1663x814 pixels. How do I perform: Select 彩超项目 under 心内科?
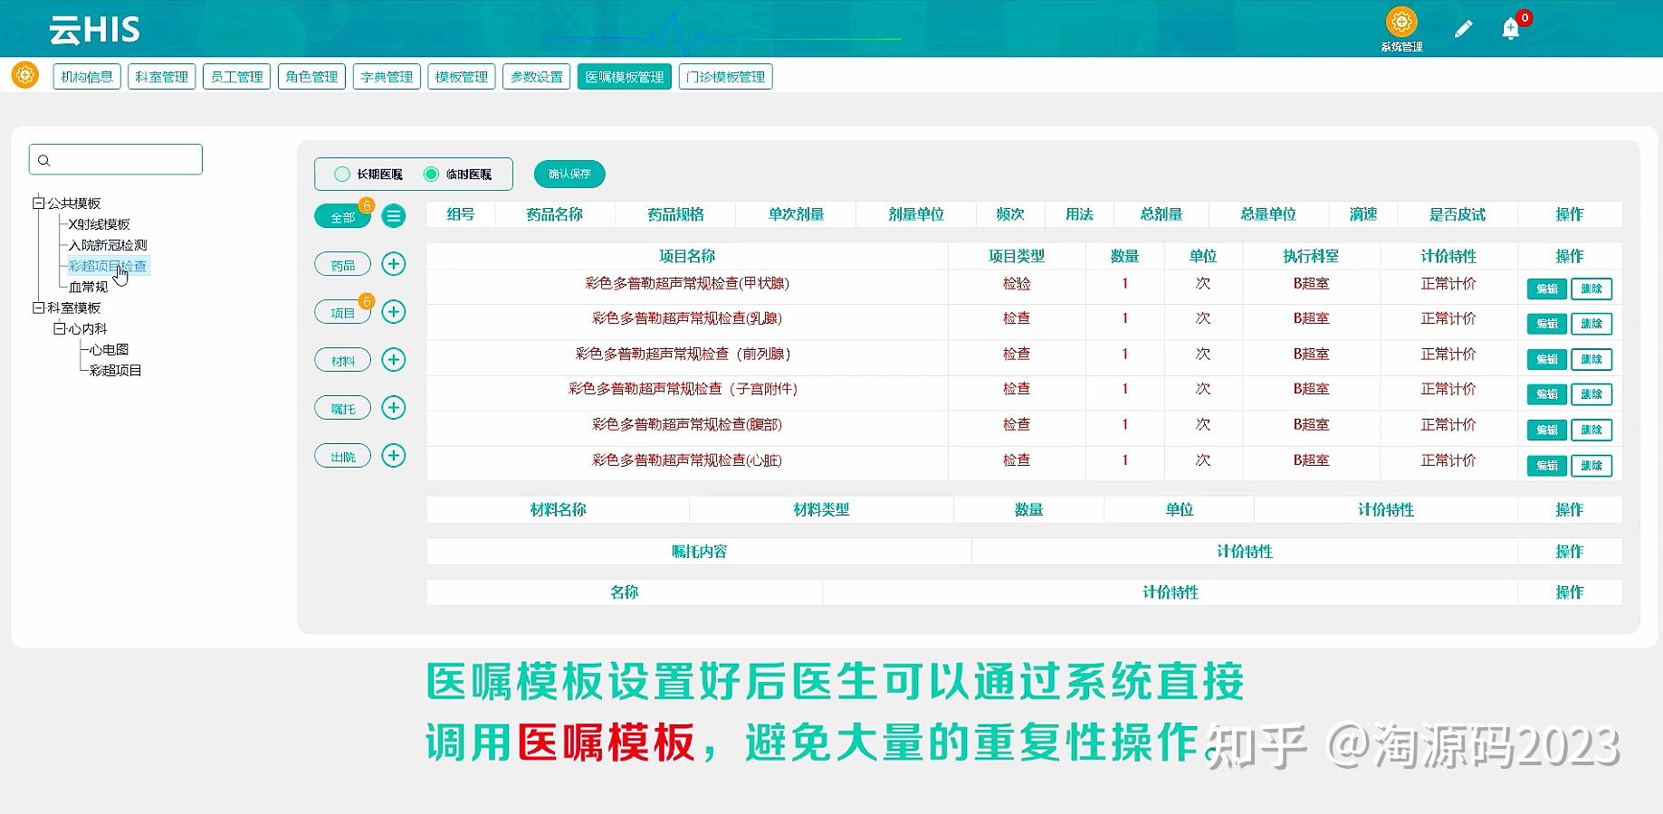pyautogui.click(x=116, y=371)
